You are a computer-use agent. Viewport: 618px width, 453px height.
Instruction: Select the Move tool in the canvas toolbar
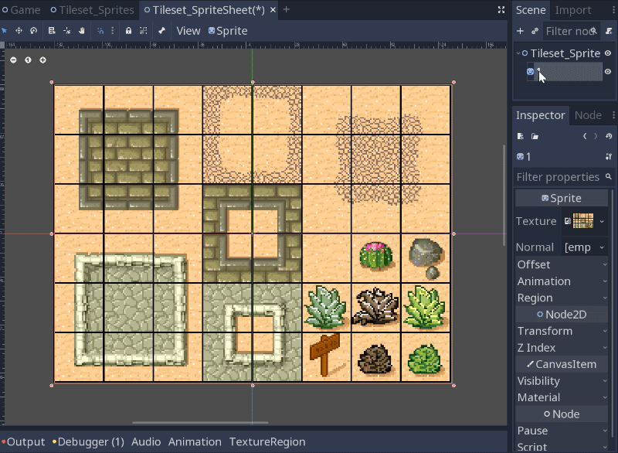point(19,31)
